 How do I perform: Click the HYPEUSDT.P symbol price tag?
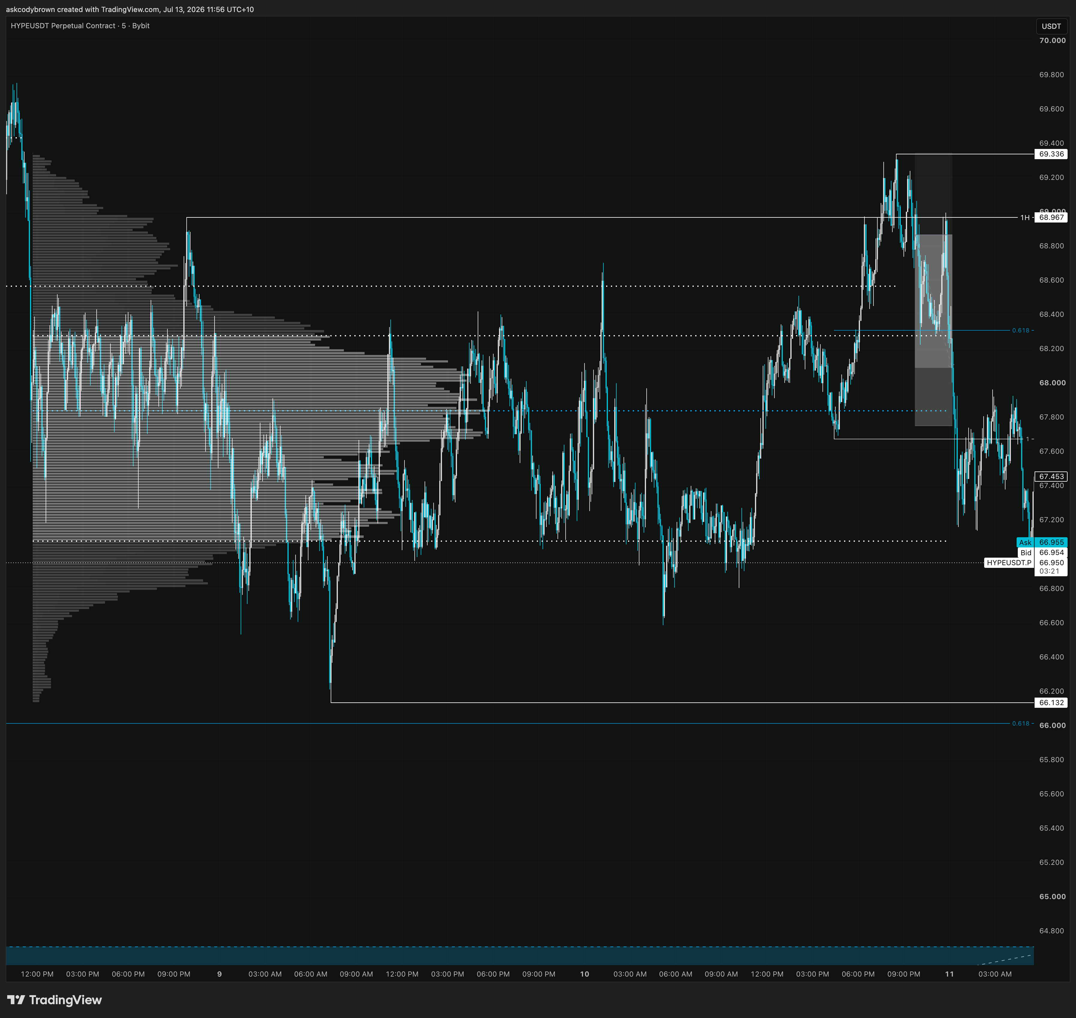coord(1009,563)
